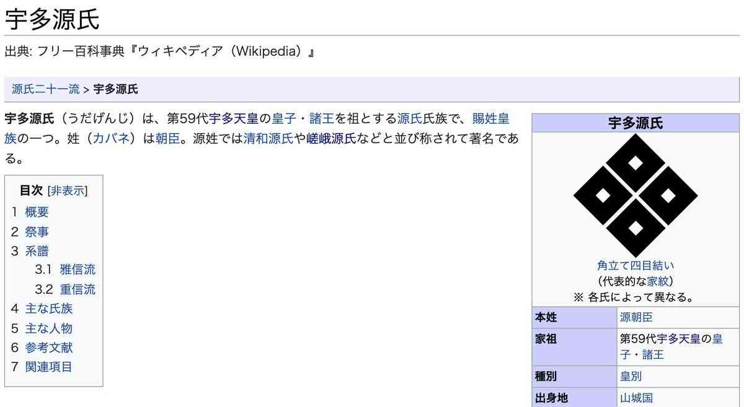Open the four-diamond family crest image
Viewport: 744px width, 407px height.
(x=635, y=196)
